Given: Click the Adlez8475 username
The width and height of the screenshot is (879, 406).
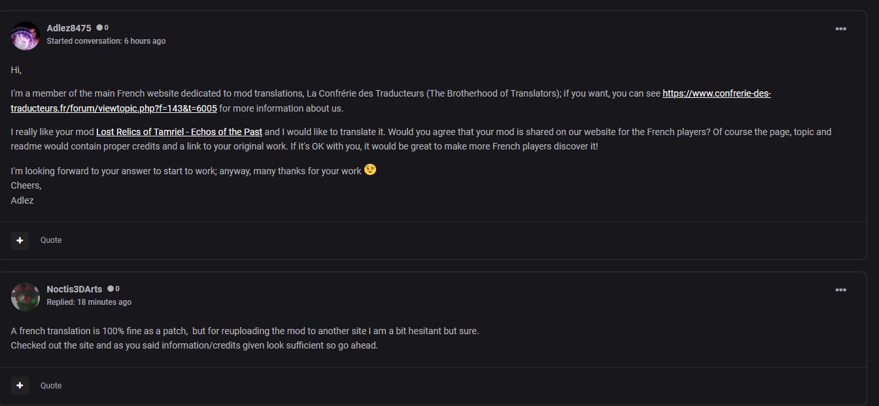Looking at the screenshot, I should tap(69, 28).
